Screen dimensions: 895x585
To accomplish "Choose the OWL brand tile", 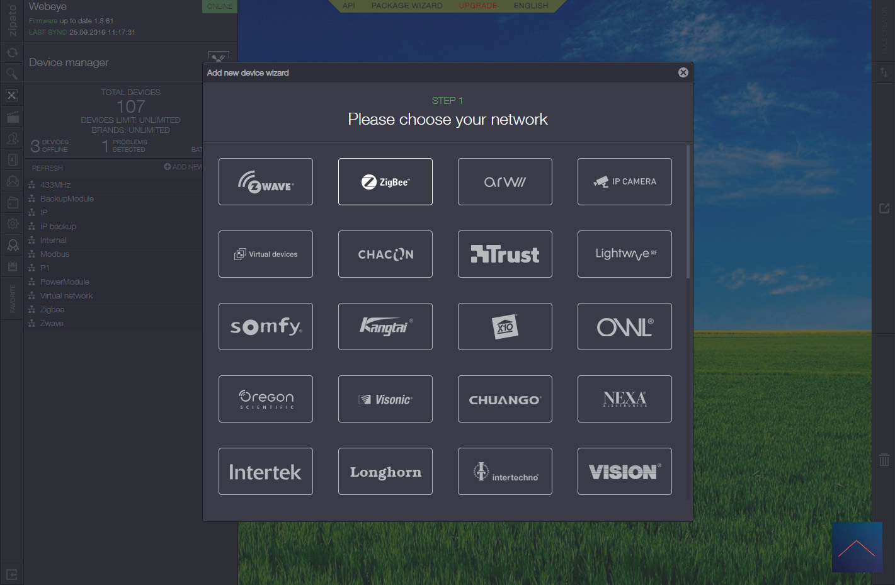I will (625, 326).
